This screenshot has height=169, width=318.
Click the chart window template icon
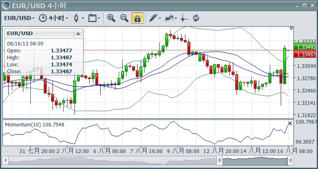(x=92, y=18)
